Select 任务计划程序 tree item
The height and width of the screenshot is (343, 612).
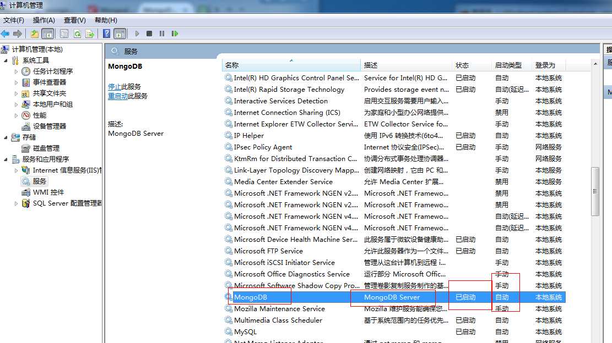pyautogui.click(x=53, y=71)
